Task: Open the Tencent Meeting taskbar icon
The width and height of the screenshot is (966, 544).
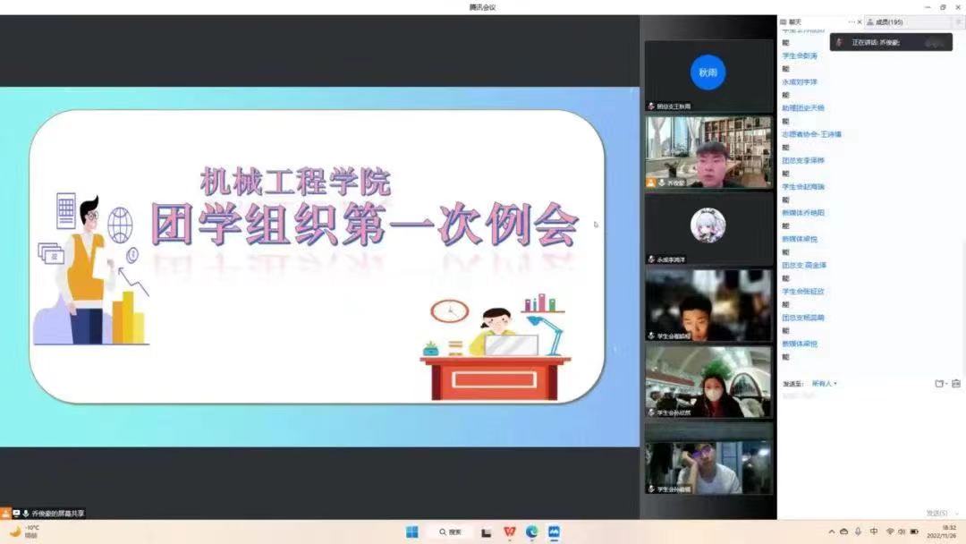Action: pyautogui.click(x=554, y=532)
